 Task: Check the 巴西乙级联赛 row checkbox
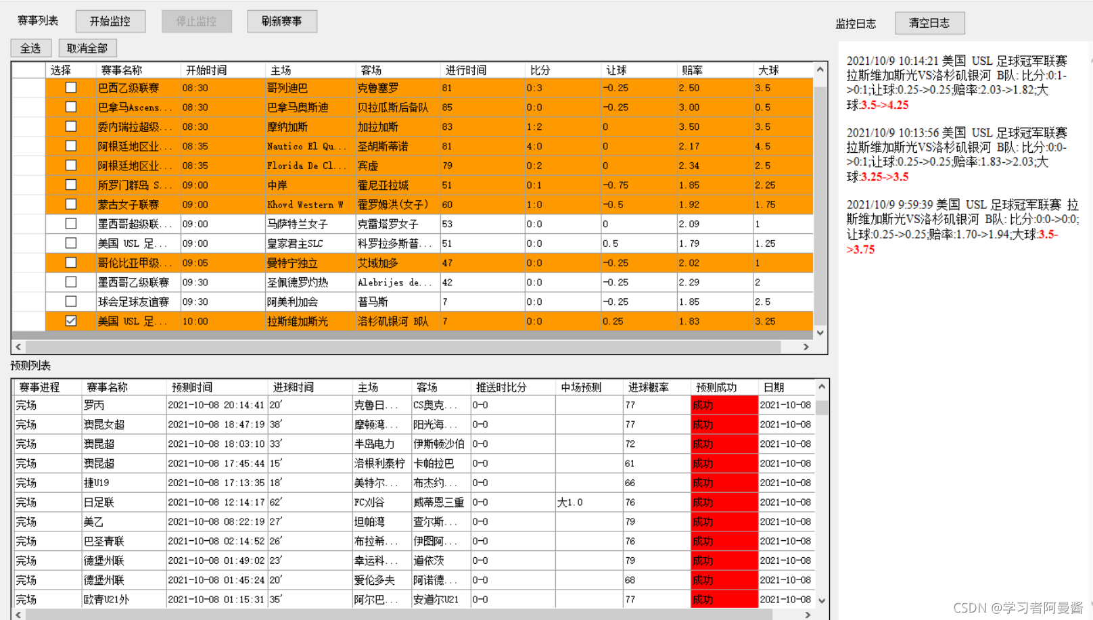pos(70,88)
